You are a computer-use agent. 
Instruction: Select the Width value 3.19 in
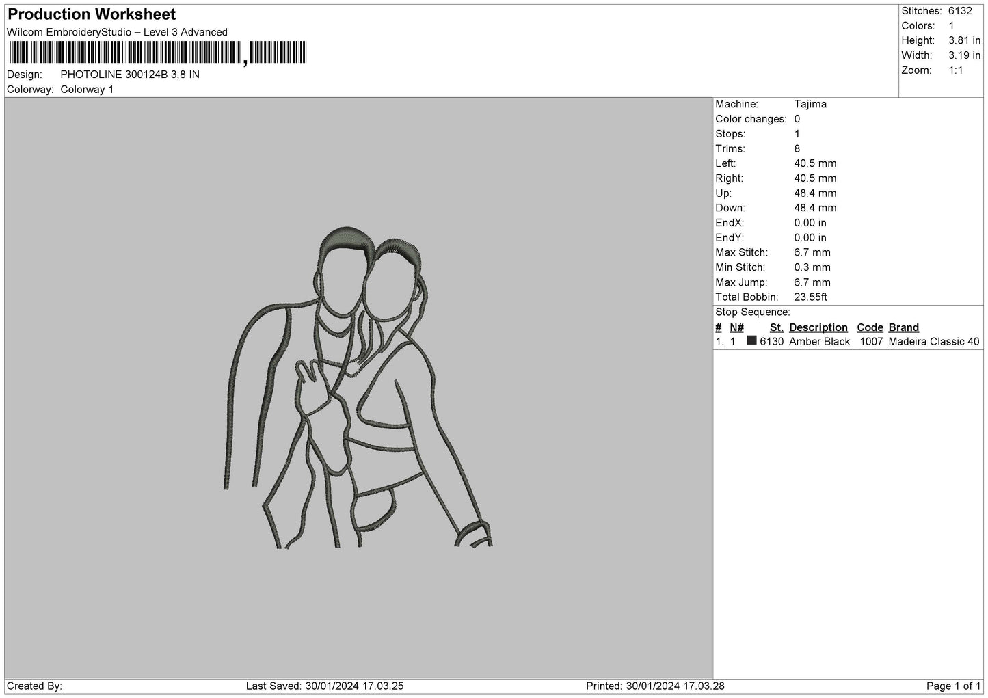coord(964,55)
